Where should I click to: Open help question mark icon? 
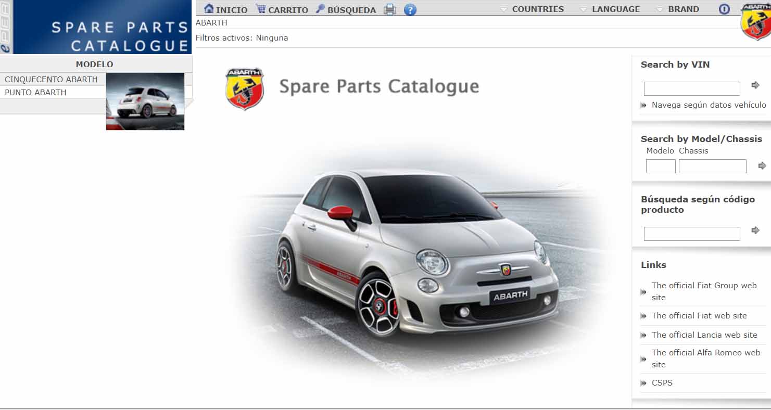410,9
